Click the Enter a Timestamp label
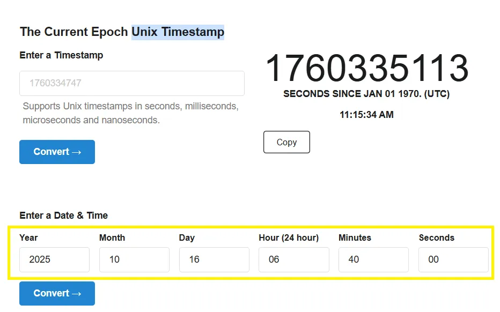The width and height of the screenshot is (500, 312). pyautogui.click(x=61, y=55)
